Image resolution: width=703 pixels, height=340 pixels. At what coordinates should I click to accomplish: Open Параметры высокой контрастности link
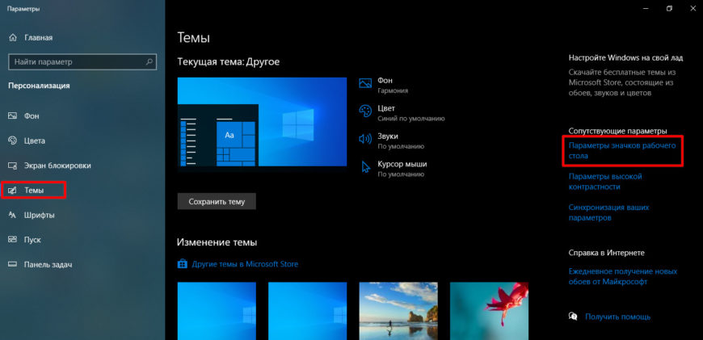coord(605,182)
